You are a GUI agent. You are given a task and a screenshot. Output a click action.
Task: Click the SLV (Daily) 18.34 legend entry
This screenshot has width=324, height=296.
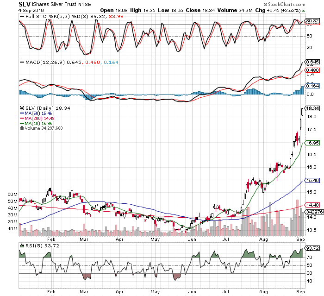click(x=45, y=108)
